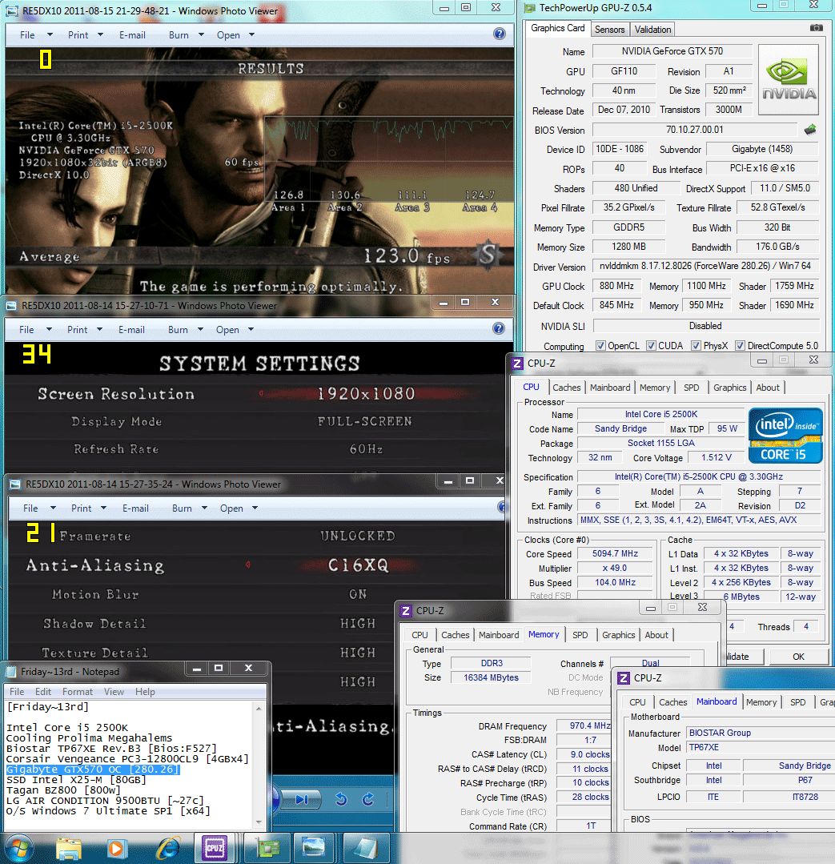
Task: Switch to the Validation tab in GPU-Z
Action: (x=652, y=30)
